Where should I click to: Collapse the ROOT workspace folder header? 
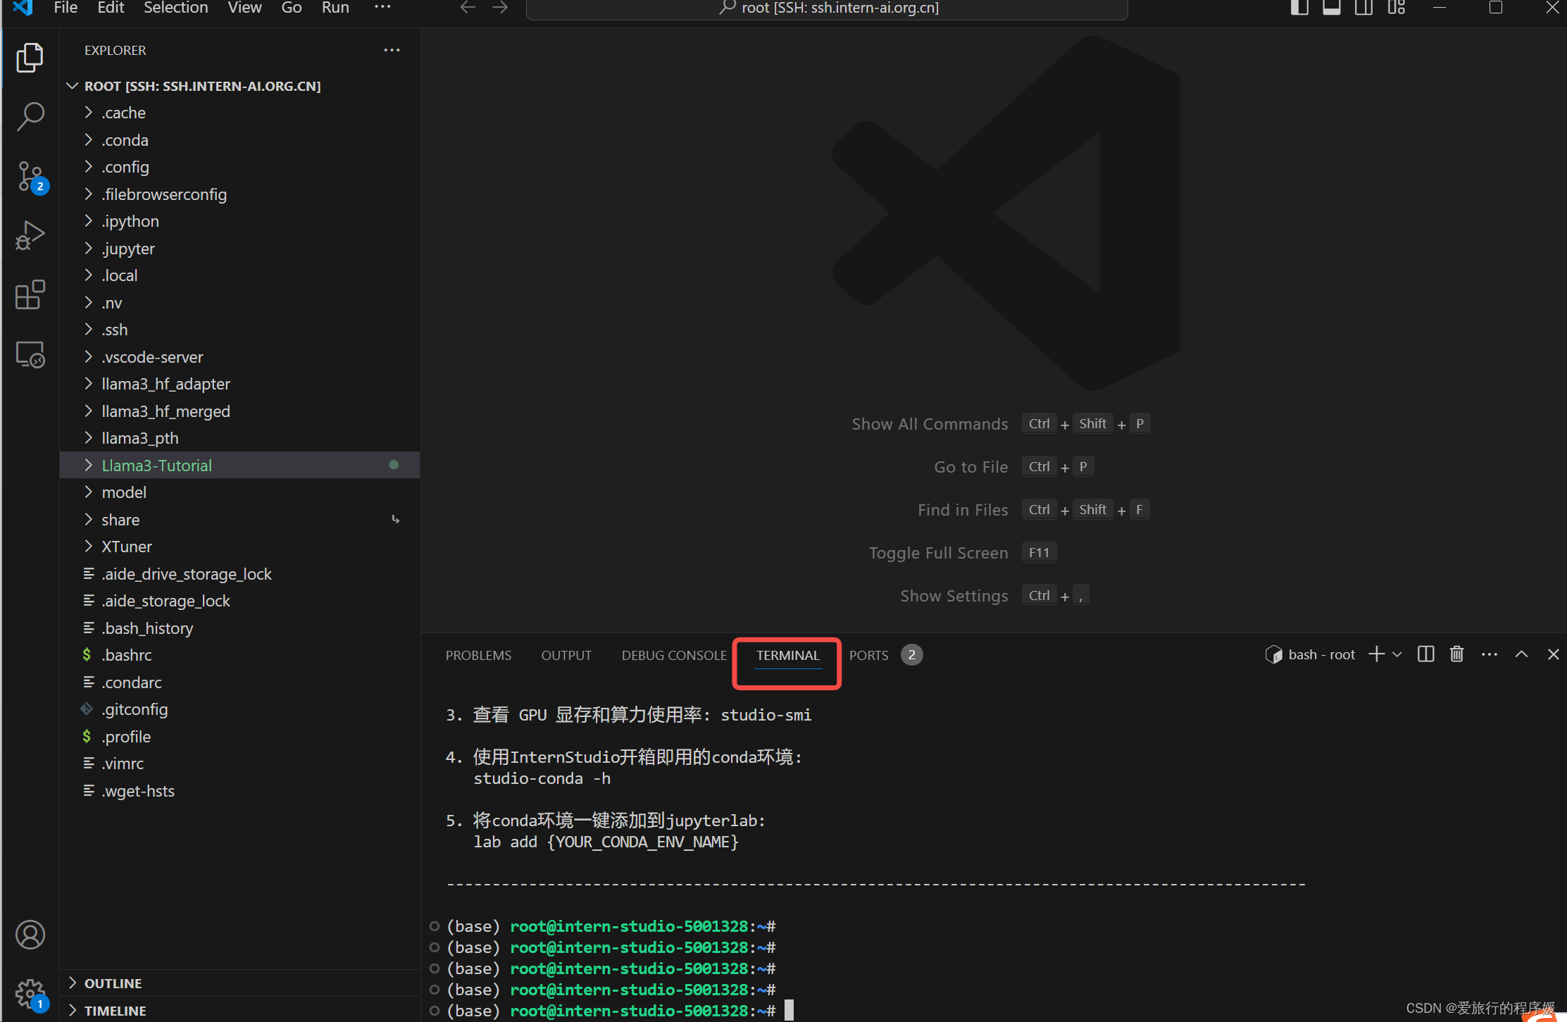239,86
